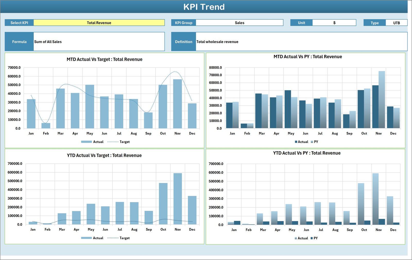Click the Select KPI header label

[19, 23]
